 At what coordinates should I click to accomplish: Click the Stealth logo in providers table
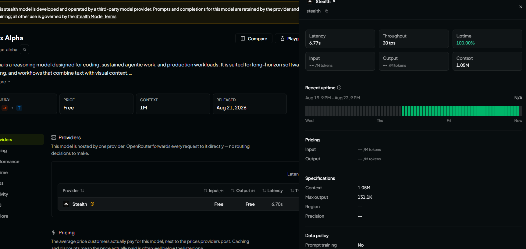tap(66, 204)
